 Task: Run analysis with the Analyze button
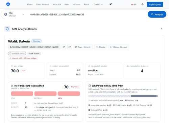click(x=157, y=14)
